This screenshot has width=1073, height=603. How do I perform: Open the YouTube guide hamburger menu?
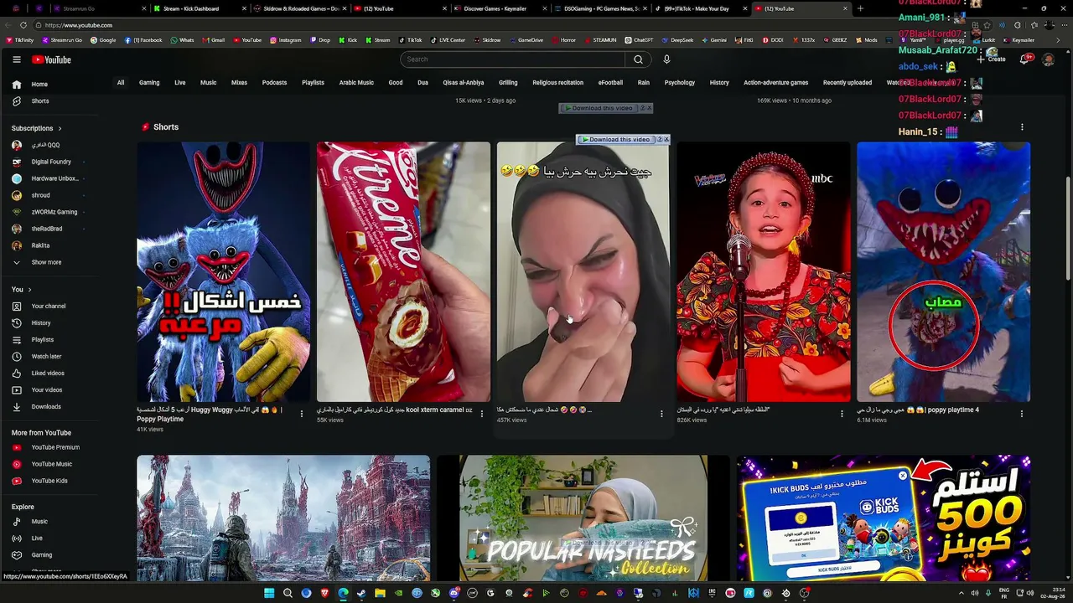(x=16, y=59)
